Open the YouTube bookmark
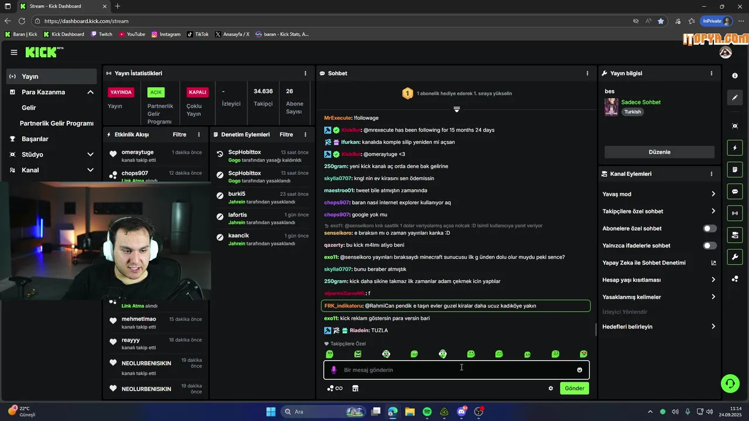The height and width of the screenshot is (421, 749). point(132,34)
